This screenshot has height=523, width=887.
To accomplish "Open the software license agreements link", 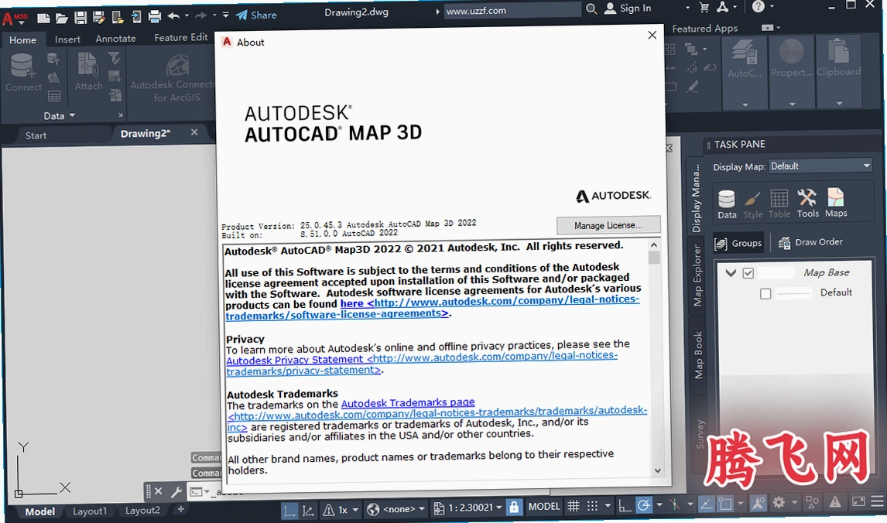I will click(433, 308).
